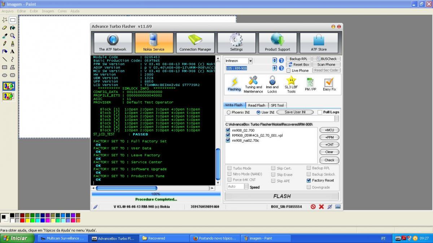Click help icon beside Infineon platform row

click(281, 61)
